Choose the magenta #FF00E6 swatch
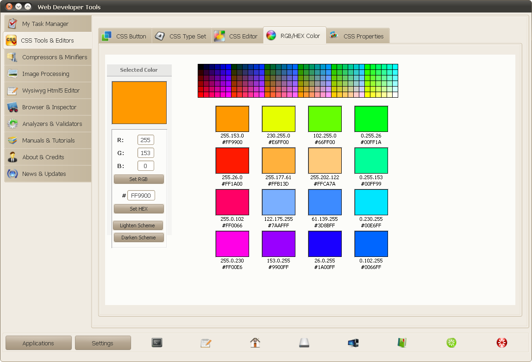Screen dimensions: 532x362 coord(232,244)
